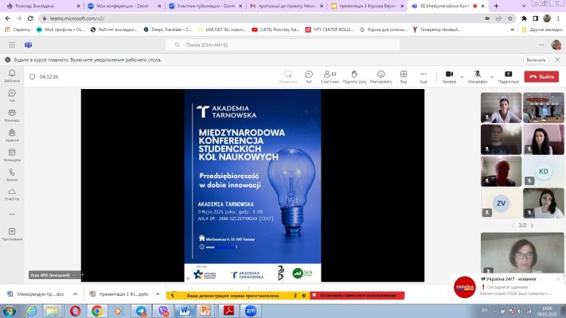The height and width of the screenshot is (318, 566).
Task: Show more apps via sidebar ellipsis
Action: click(x=12, y=214)
